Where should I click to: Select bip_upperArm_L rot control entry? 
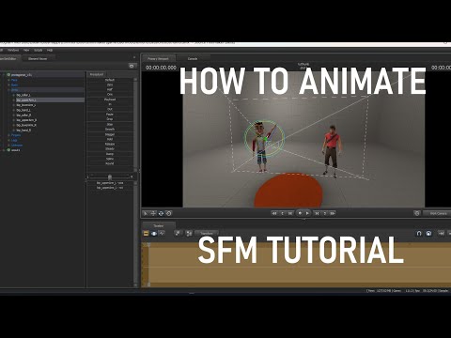coord(110,188)
